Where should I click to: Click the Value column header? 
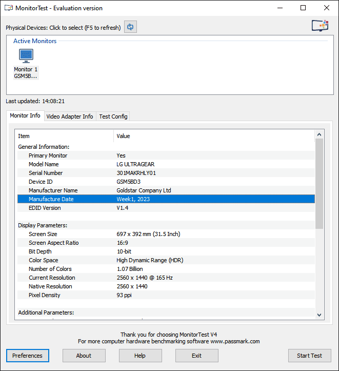(214, 136)
